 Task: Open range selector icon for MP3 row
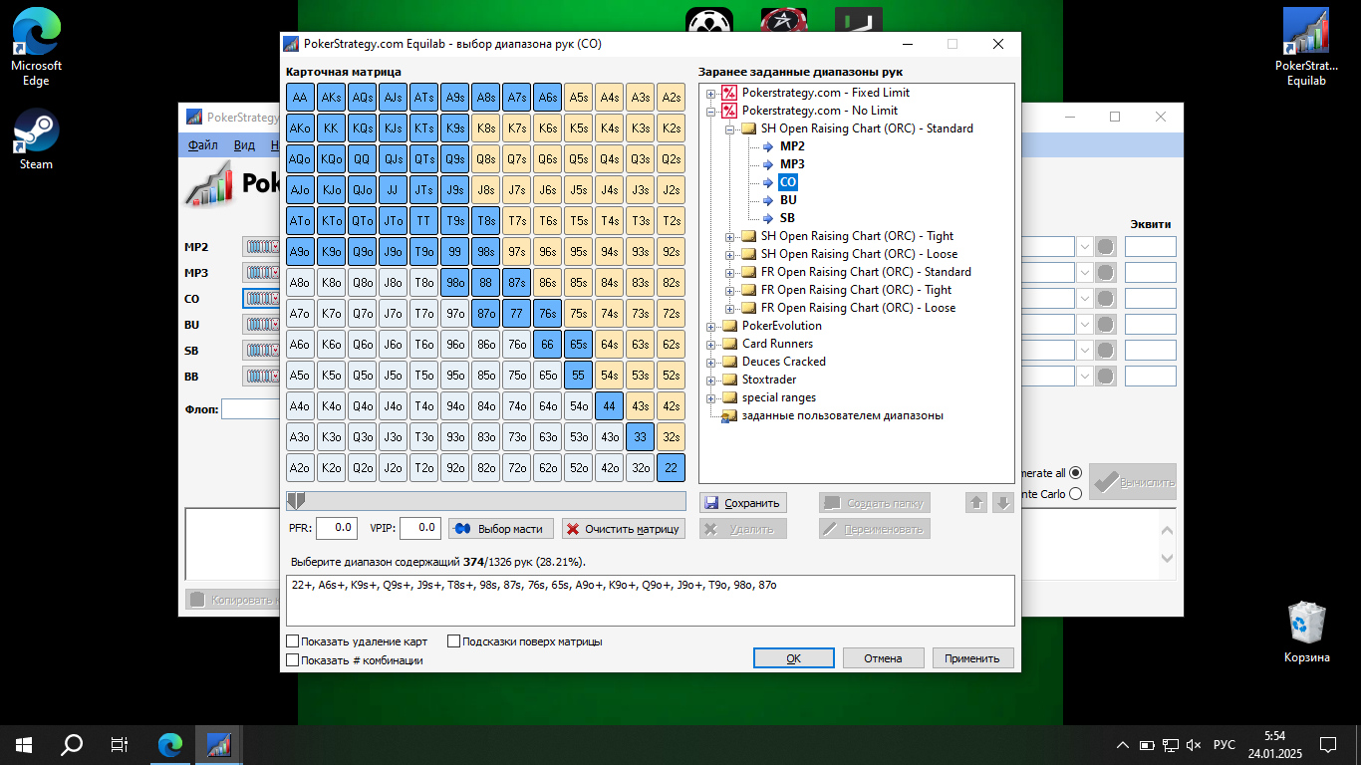(x=262, y=273)
